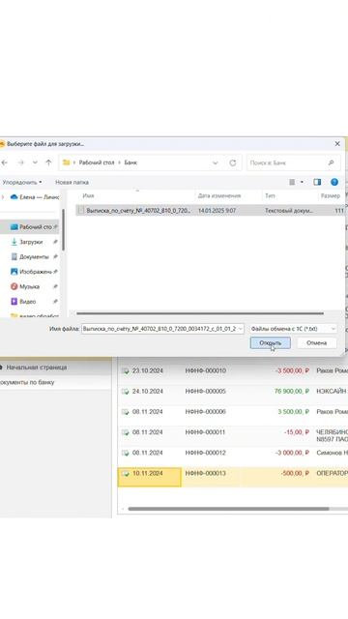Click the navigation pane vertical scrollbar
Screen dimensions: 348x619
click(63, 230)
